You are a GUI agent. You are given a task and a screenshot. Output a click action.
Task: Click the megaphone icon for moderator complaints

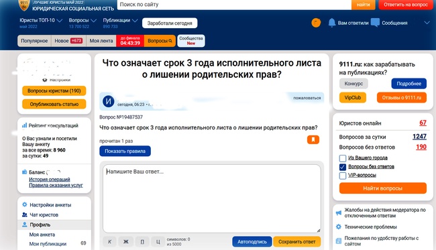pyautogui.click(x=338, y=212)
